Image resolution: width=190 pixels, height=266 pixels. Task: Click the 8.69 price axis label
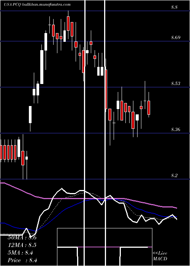(176, 38)
